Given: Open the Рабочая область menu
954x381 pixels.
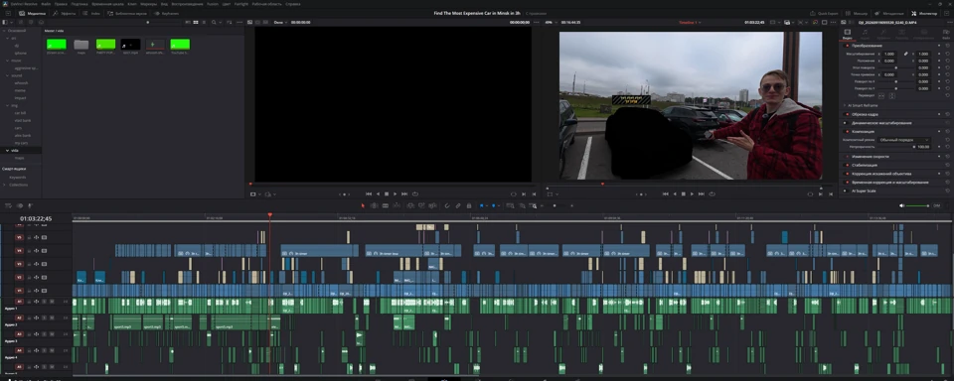Looking at the screenshot, I should (x=266, y=4).
